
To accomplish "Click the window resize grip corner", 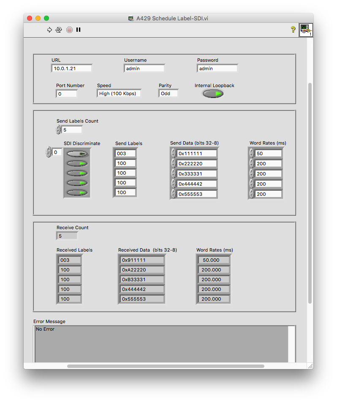I will coord(310,366).
